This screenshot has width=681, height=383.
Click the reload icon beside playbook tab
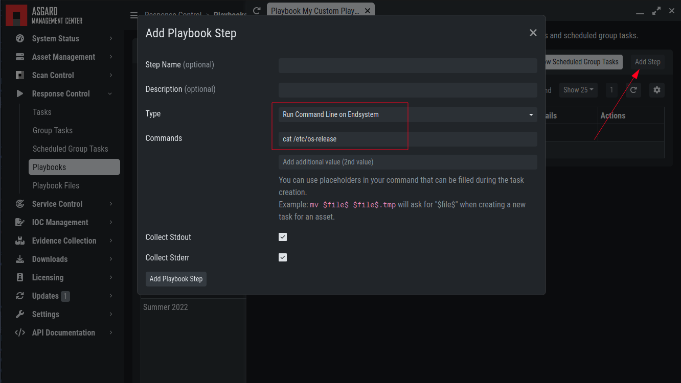coord(257,10)
